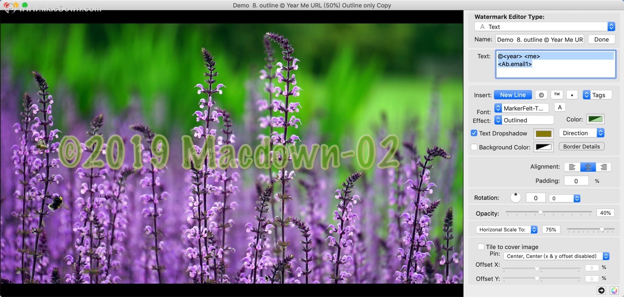
Task: Open the Pin position dropdown
Action: [556, 256]
